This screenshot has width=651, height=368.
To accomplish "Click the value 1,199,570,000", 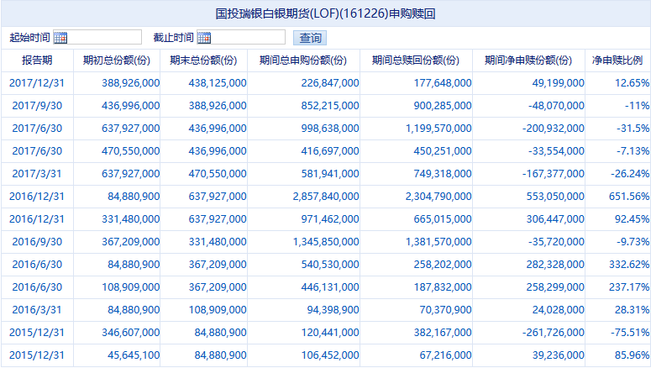I will [438, 129].
